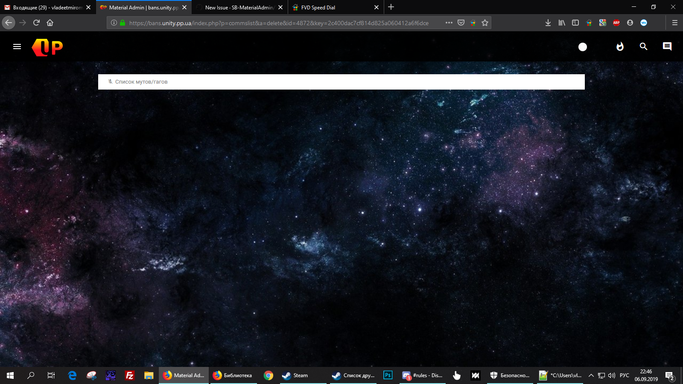
Task: Bookmark this page with the star
Action: [x=485, y=23]
